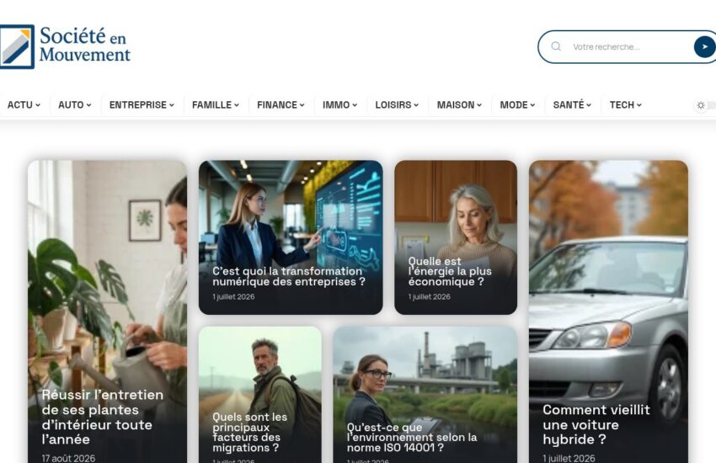Open the FINANCE menu
The height and width of the screenshot is (463, 716).
[281, 105]
